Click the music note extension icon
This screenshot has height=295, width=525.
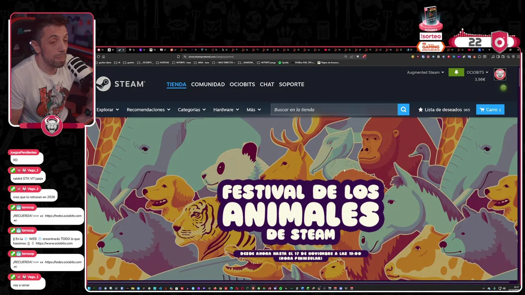point(493,57)
